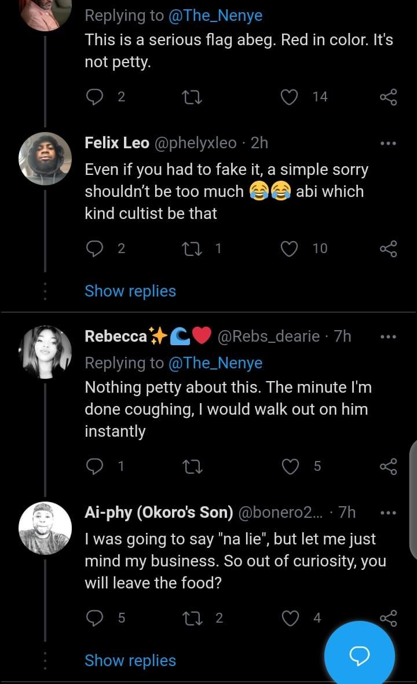The image size is (417, 684).
Task: Share Rebecca's tweet
Action: click(x=388, y=466)
